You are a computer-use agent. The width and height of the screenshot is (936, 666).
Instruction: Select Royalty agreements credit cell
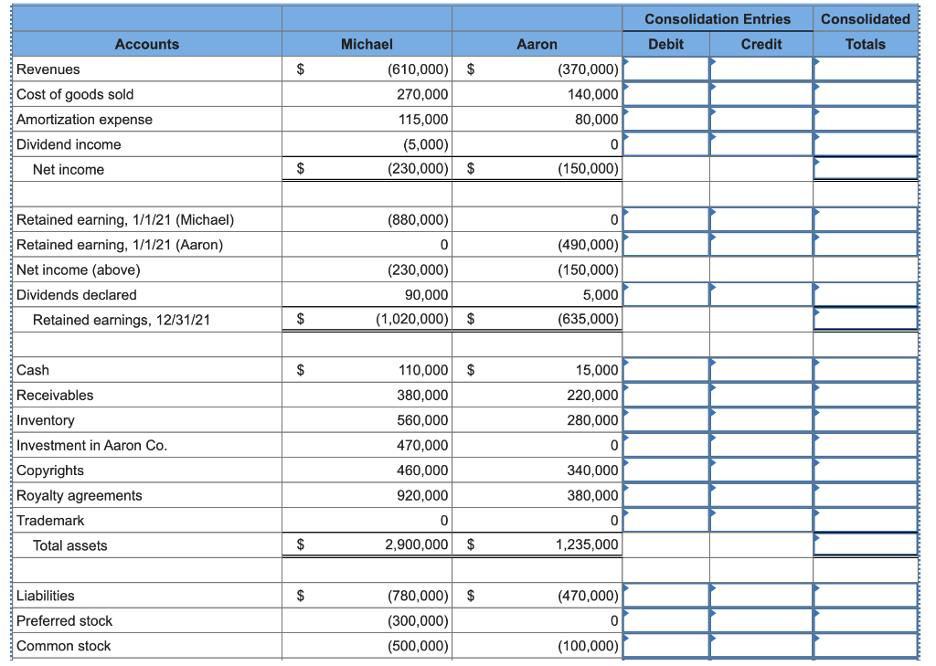pos(761,495)
